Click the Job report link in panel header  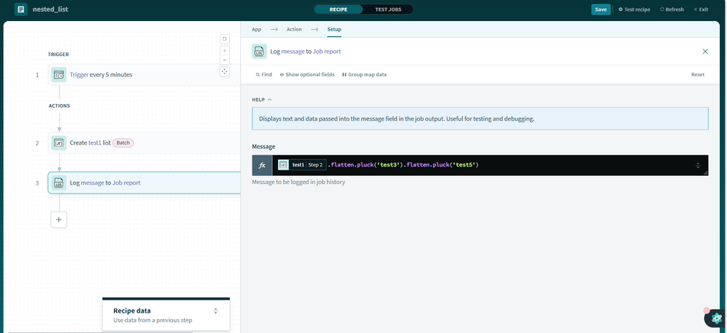click(327, 52)
